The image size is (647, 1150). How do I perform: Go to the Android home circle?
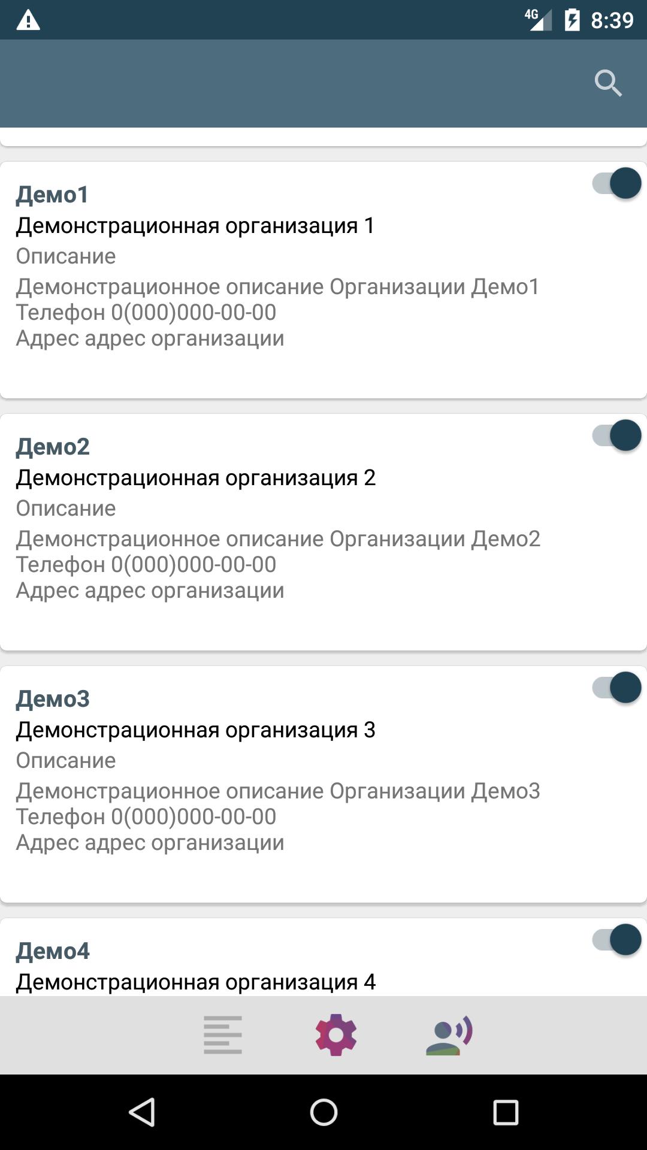323,1112
